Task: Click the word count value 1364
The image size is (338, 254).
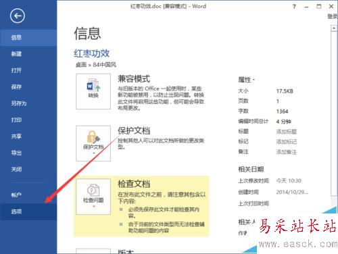Action: (282, 111)
